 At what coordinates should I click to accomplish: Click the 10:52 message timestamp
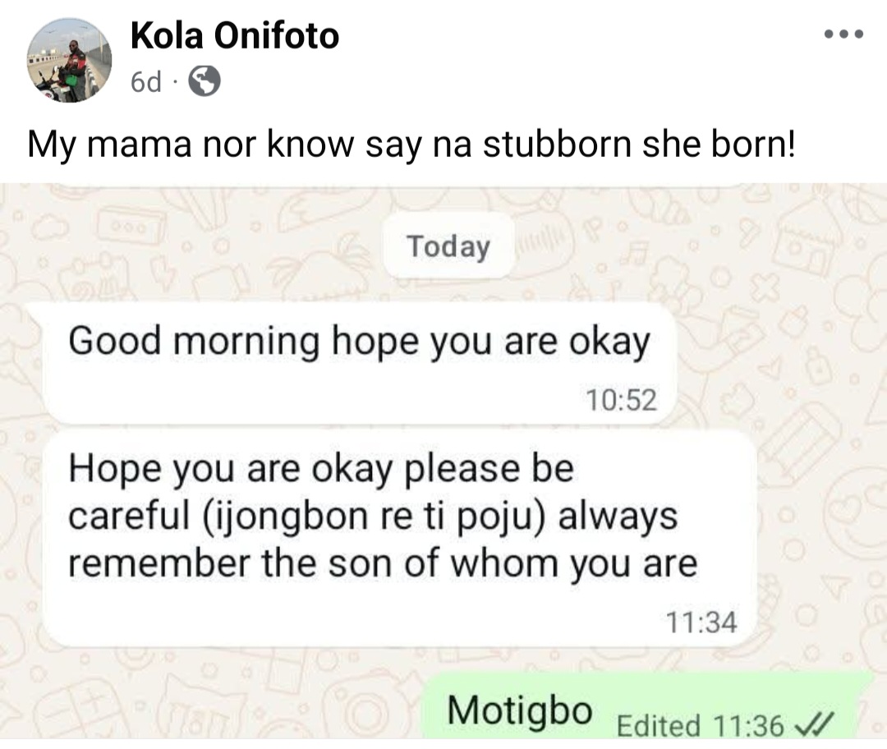pyautogui.click(x=621, y=399)
